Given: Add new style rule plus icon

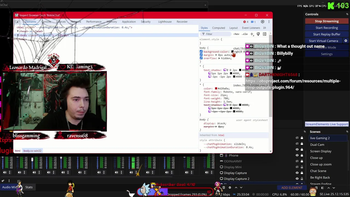Looking at the screenshot, I should (x=252, y=34).
